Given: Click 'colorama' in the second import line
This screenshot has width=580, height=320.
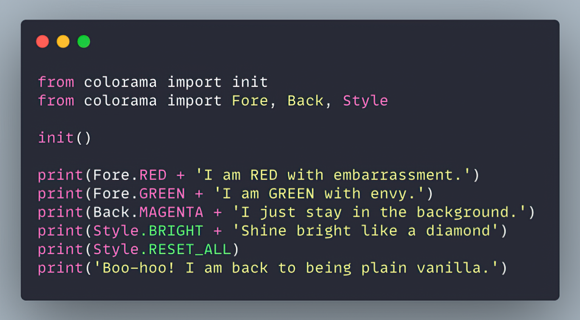Looking at the screenshot, I should pos(120,101).
